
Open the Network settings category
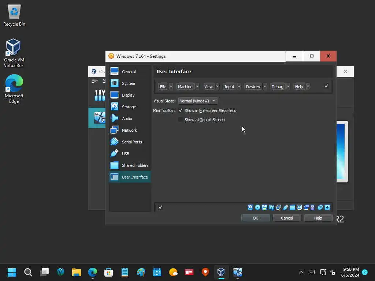click(130, 130)
